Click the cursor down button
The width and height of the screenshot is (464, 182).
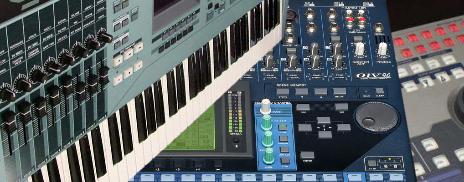[x=325, y=135]
